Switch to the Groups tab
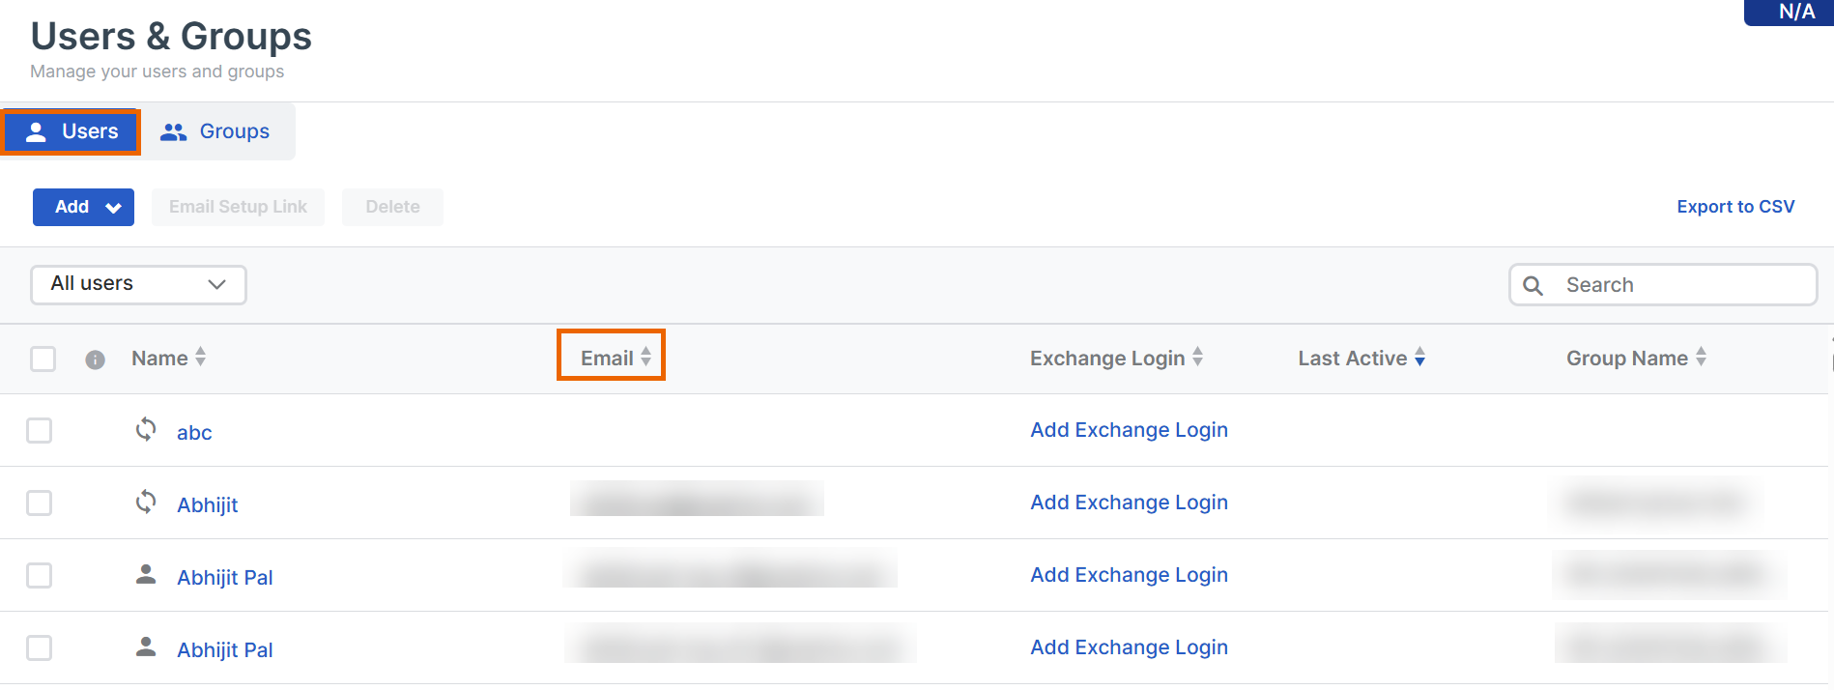The image size is (1834, 690). pos(215,131)
